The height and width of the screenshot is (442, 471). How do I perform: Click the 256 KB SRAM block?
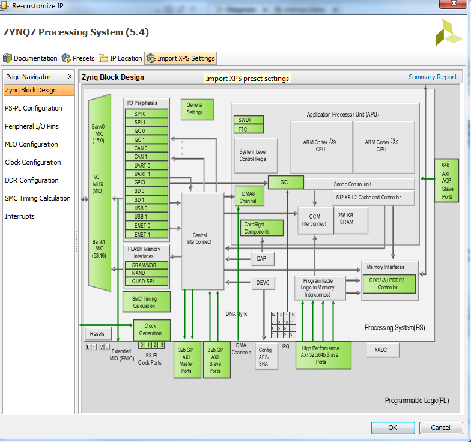[351, 220]
